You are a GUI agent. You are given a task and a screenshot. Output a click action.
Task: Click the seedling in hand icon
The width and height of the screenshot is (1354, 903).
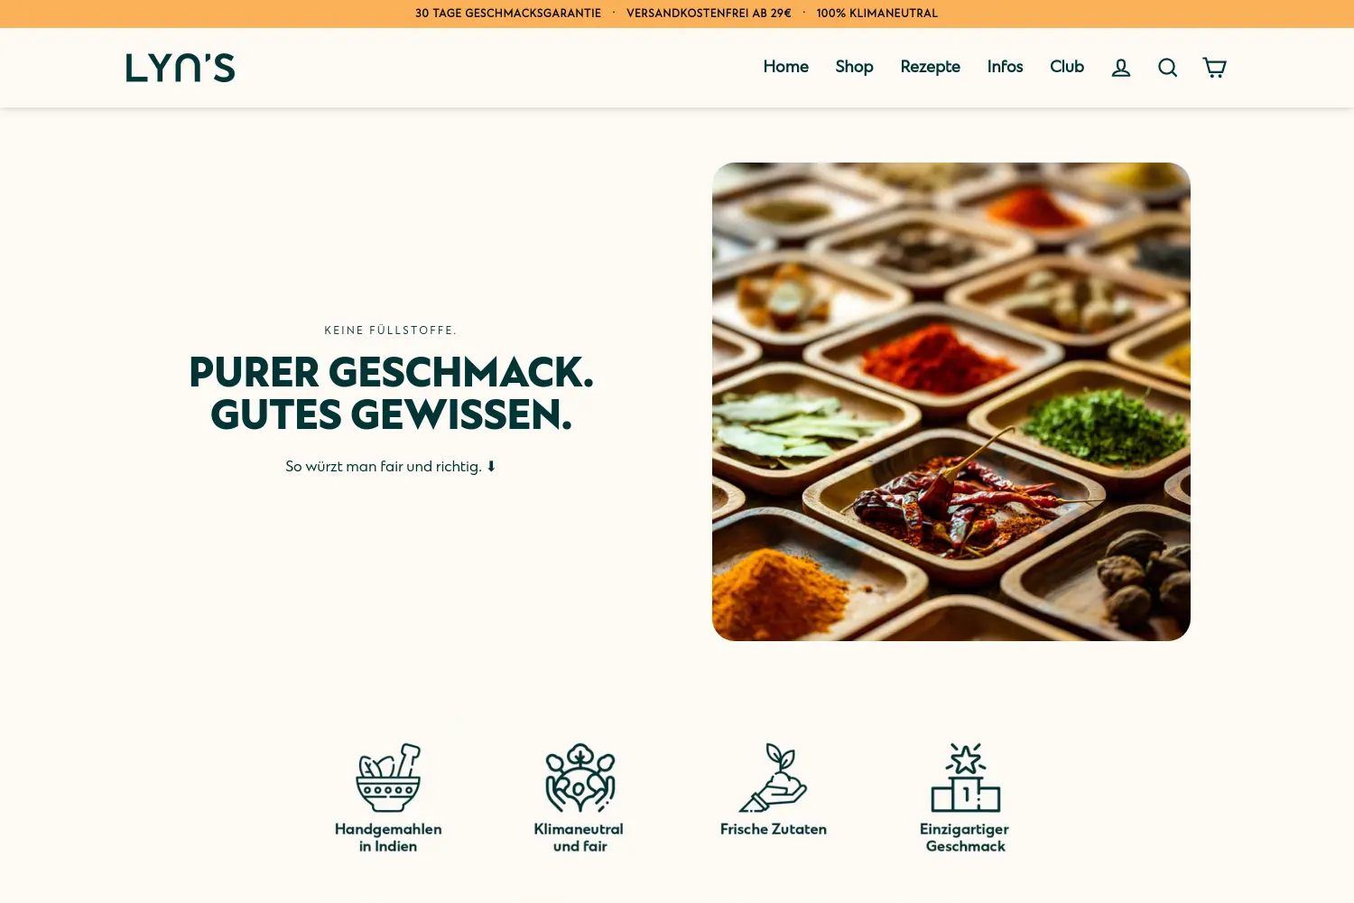pyautogui.click(x=774, y=777)
